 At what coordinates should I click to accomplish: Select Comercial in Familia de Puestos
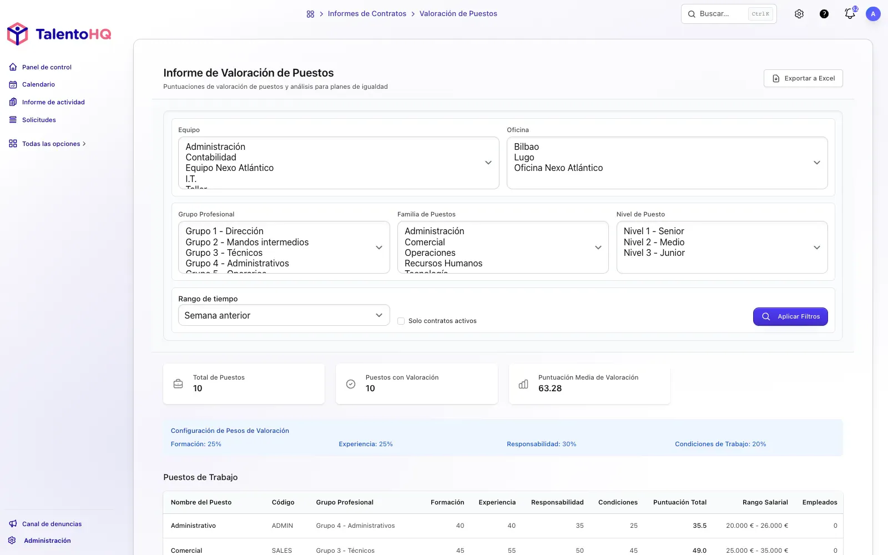click(x=425, y=242)
